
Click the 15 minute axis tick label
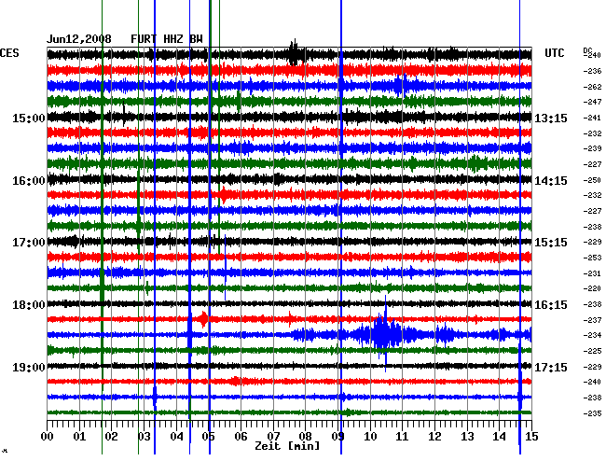point(531,437)
